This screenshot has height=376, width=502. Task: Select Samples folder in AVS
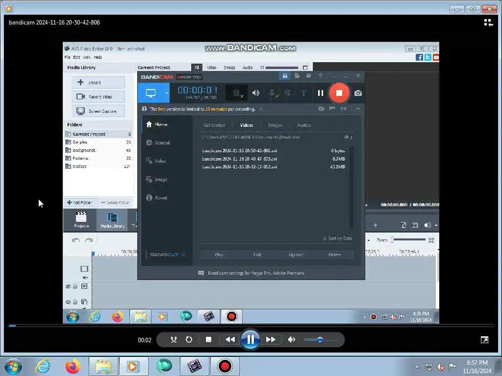click(98, 142)
